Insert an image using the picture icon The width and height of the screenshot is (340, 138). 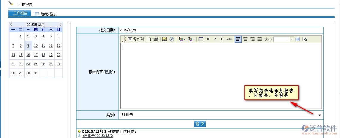164,39
